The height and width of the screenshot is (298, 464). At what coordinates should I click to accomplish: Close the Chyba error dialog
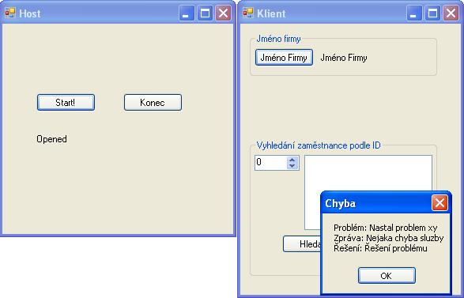[439, 203]
